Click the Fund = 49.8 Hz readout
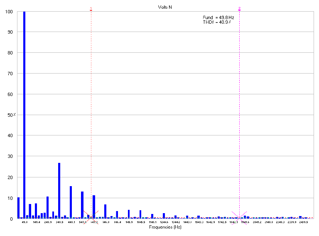Screen dimensions: 319x236 click(218, 17)
